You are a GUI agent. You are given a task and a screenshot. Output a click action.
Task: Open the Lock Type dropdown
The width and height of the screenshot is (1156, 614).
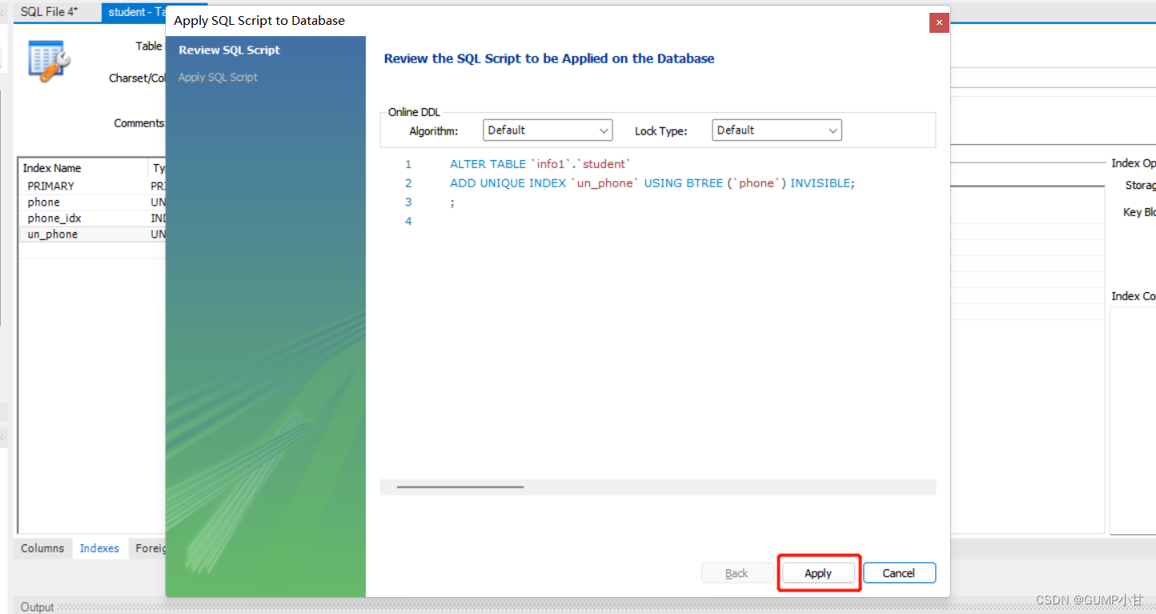coord(777,130)
